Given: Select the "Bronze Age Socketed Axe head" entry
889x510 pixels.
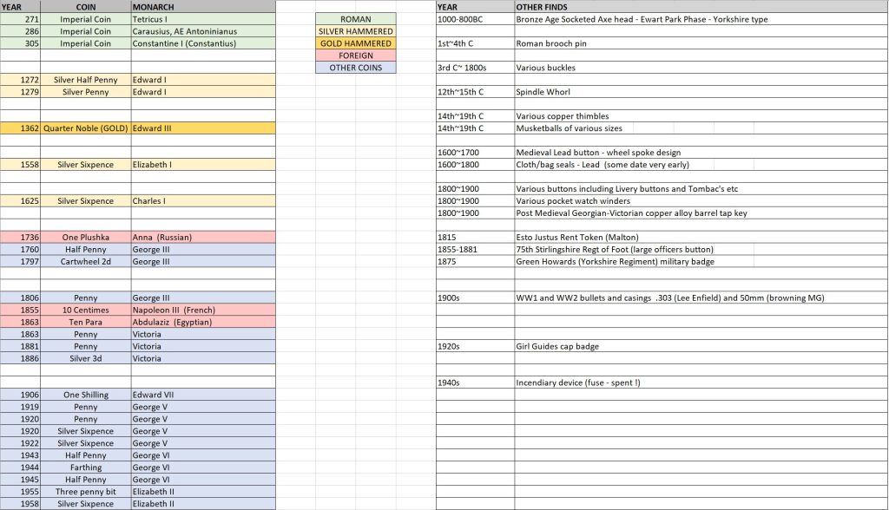Looking at the screenshot, I should (x=701, y=19).
